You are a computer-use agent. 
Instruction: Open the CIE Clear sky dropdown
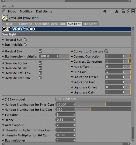point(93,99)
